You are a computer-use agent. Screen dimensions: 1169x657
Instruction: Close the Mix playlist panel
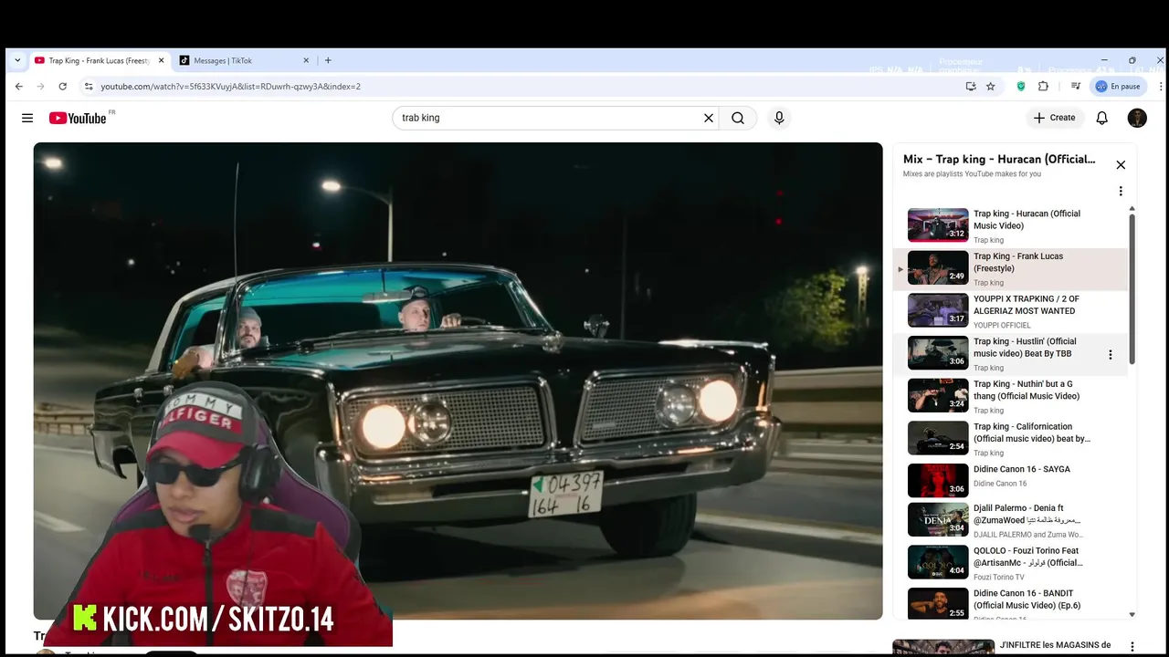1121,165
